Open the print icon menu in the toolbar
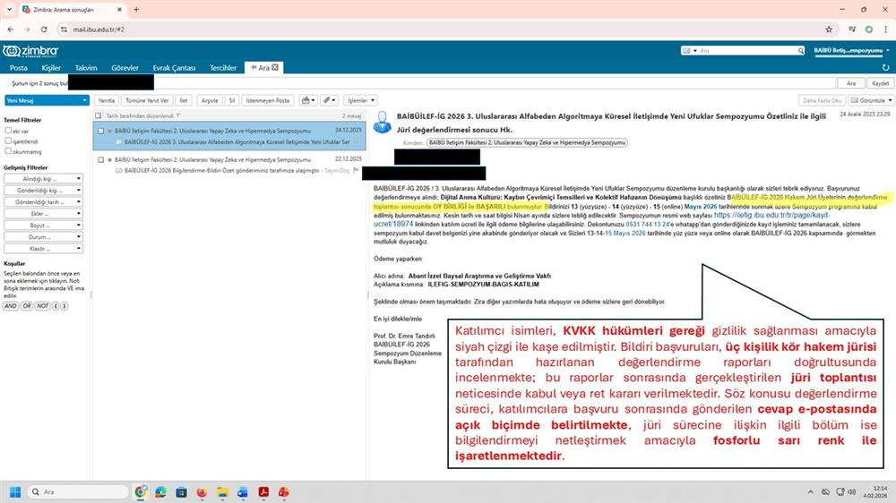This screenshot has height=503, width=896. coord(308,100)
